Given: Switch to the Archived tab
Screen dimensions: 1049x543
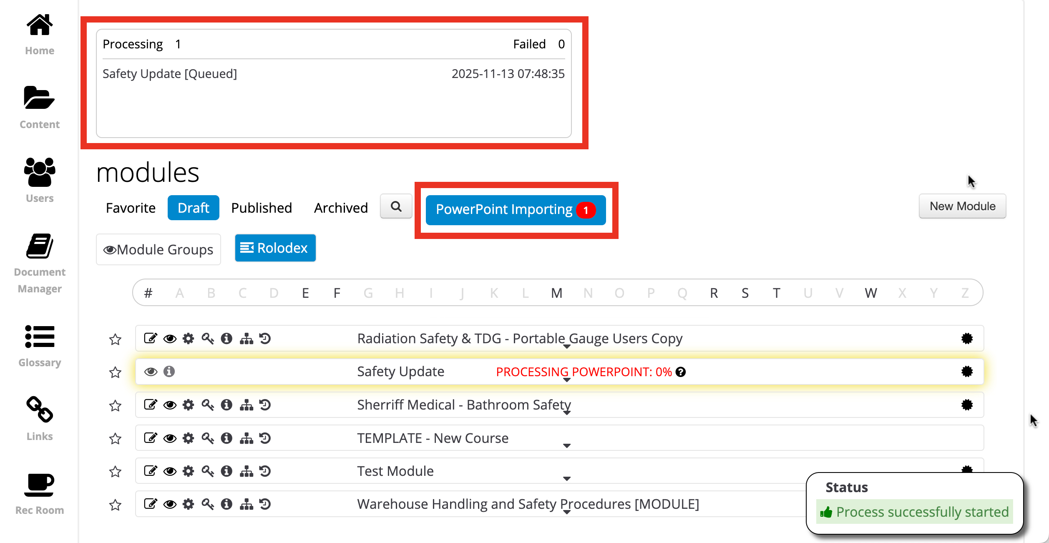Looking at the screenshot, I should [341, 208].
